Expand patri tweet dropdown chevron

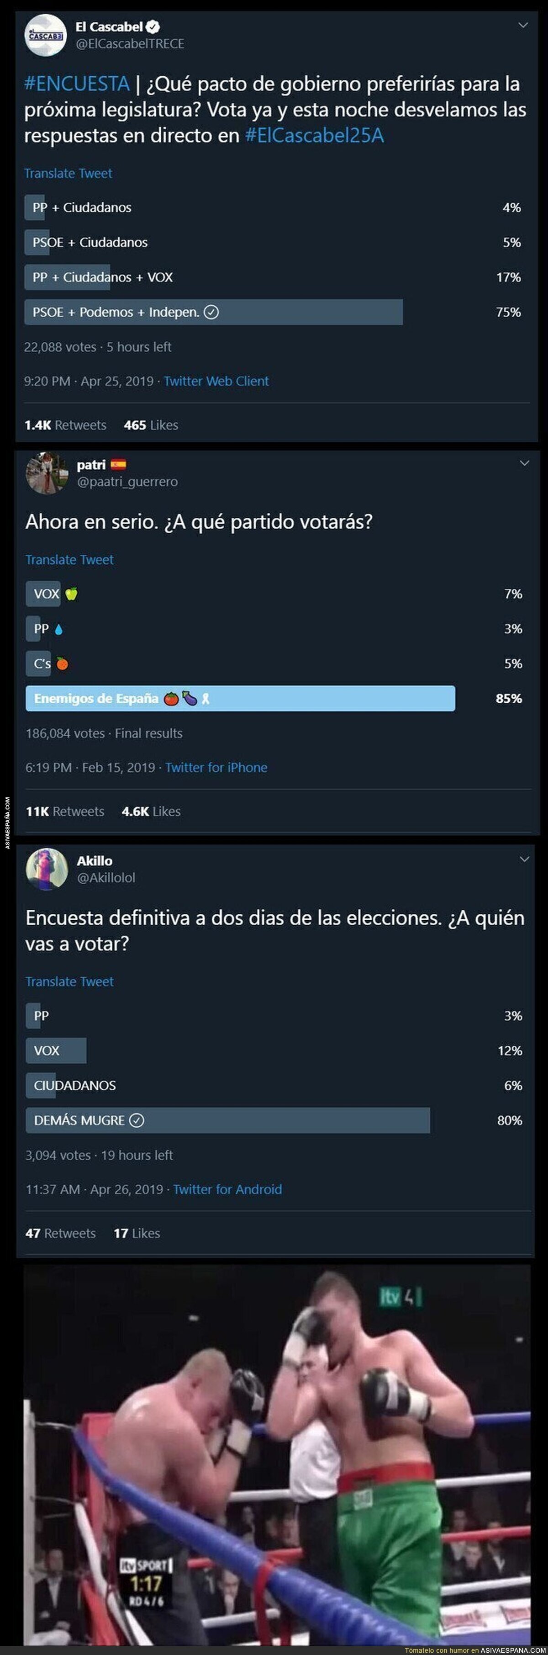point(524,463)
